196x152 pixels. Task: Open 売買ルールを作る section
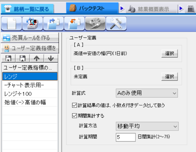pos(30,38)
